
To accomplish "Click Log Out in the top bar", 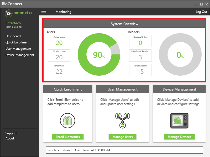I will pyautogui.click(x=201, y=12).
